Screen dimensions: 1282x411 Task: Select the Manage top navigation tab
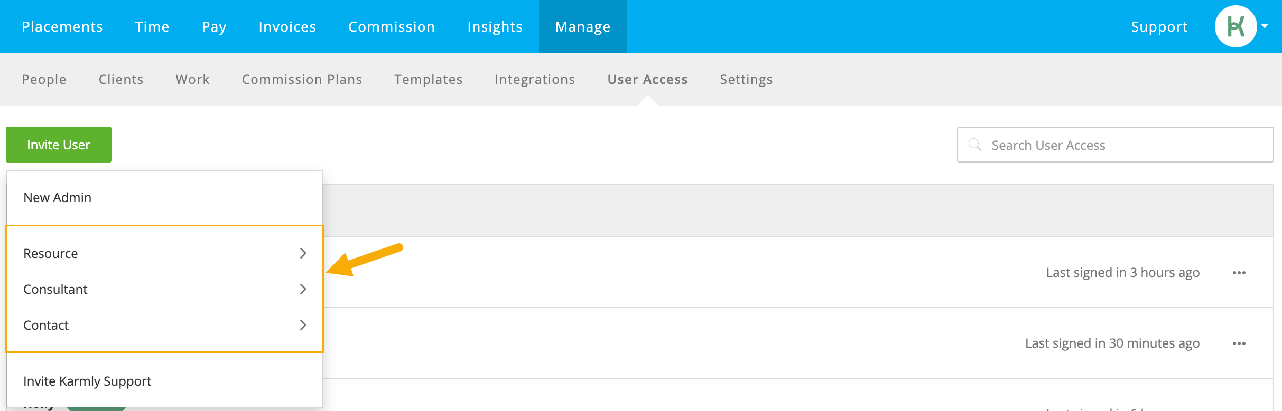click(x=583, y=26)
